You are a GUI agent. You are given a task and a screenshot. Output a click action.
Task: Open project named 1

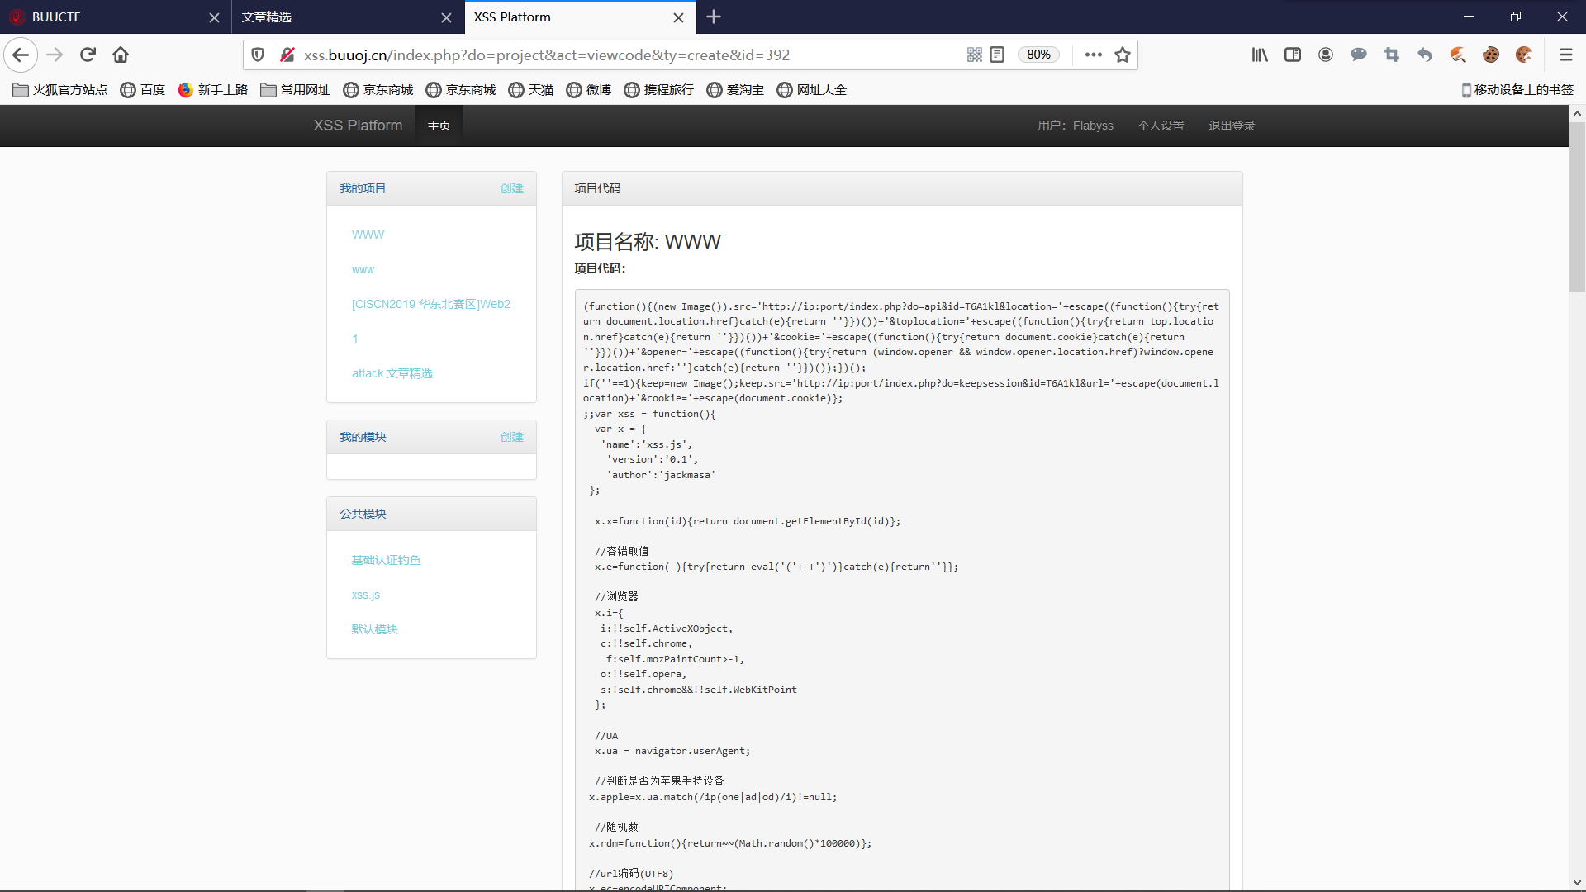355,339
